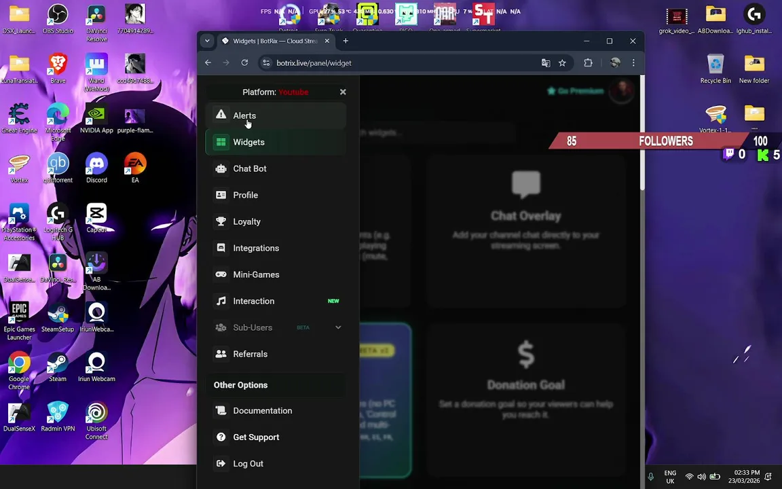Close the Widgets | BotRix tab
Viewport: 782px width, 489px height.
coord(327,41)
